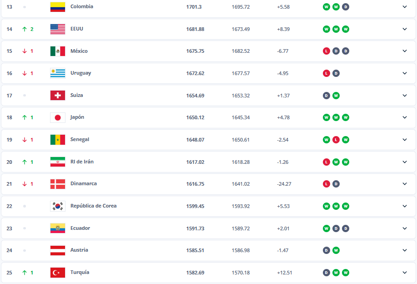The image size is (417, 284).
Task: Expand the Uruguay row chevron
Action: tap(404, 73)
